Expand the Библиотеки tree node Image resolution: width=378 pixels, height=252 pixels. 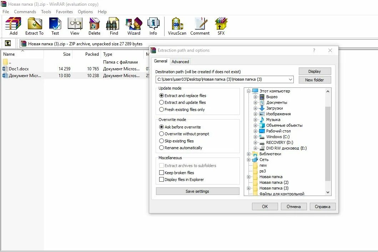coord(248,154)
